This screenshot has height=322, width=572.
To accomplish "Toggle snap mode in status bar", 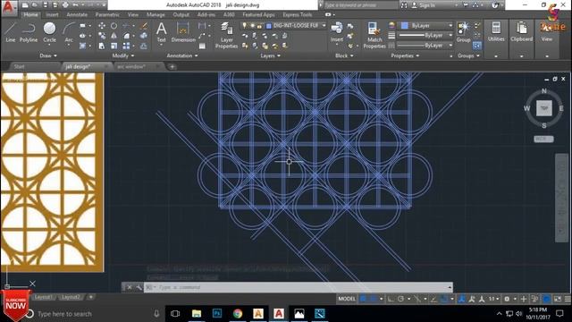I will coord(373,299).
